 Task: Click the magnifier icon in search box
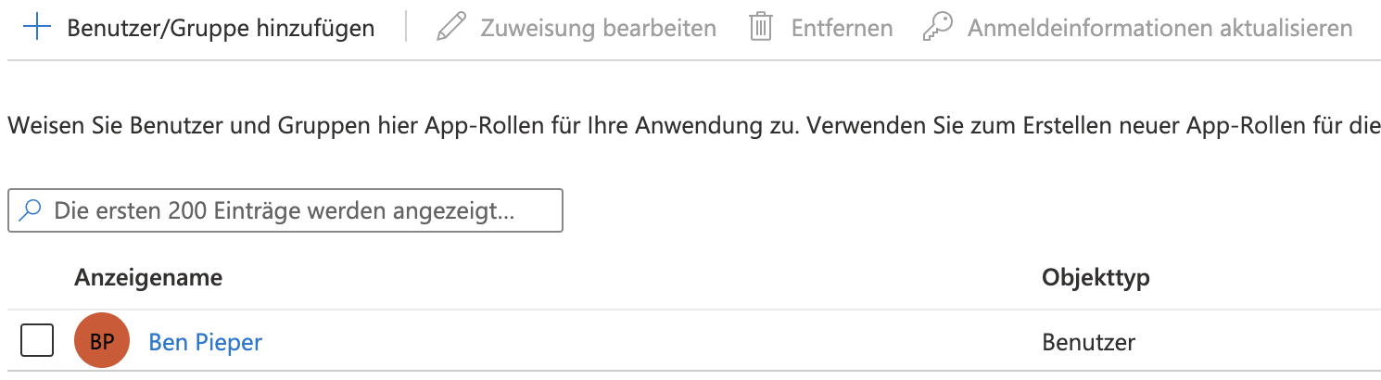coord(31,210)
